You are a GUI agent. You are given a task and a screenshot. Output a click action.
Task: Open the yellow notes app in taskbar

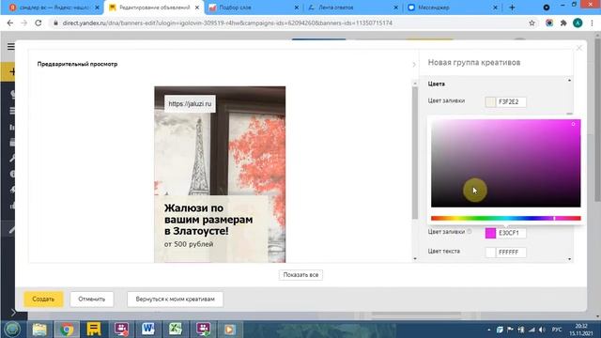pos(94,330)
